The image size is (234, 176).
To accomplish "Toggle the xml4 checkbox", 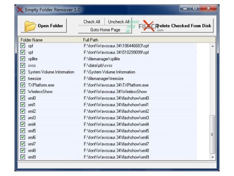I will (23, 124).
